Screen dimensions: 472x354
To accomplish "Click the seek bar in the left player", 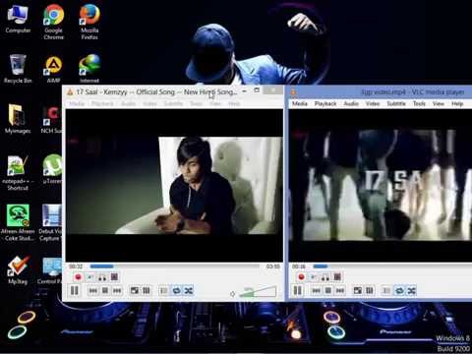I will click(175, 266).
